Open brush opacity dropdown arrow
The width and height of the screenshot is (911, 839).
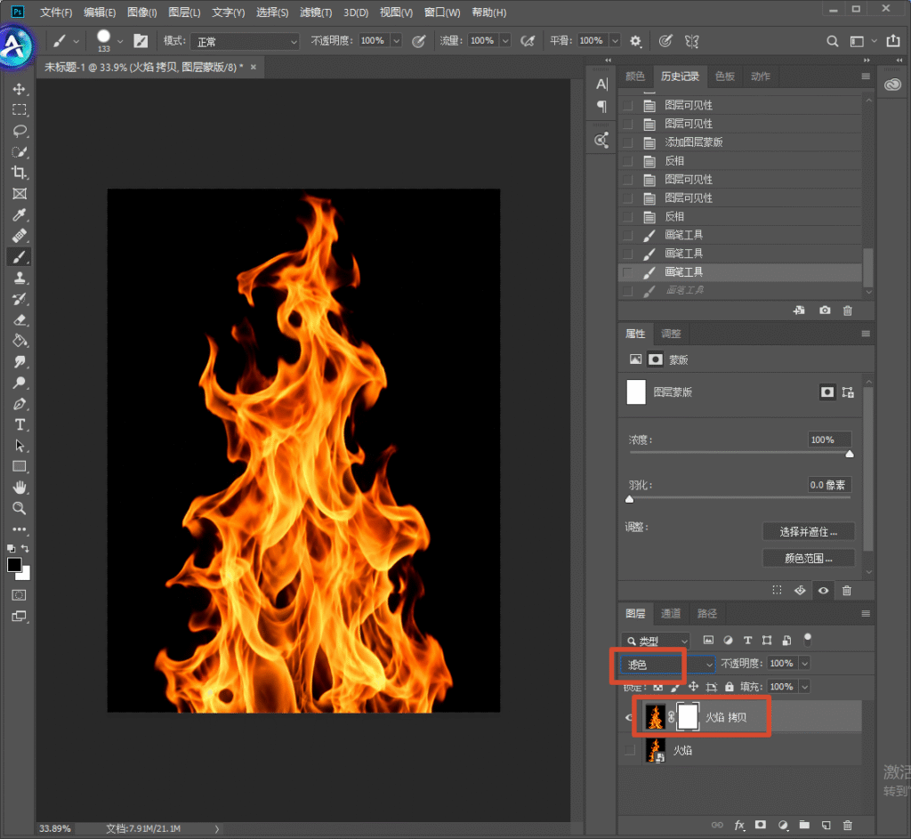(x=396, y=41)
